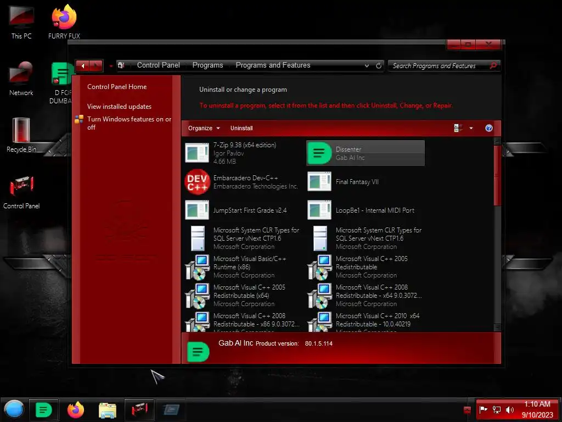Open Firefox from the taskbar
The height and width of the screenshot is (422, 562).
(x=76, y=410)
